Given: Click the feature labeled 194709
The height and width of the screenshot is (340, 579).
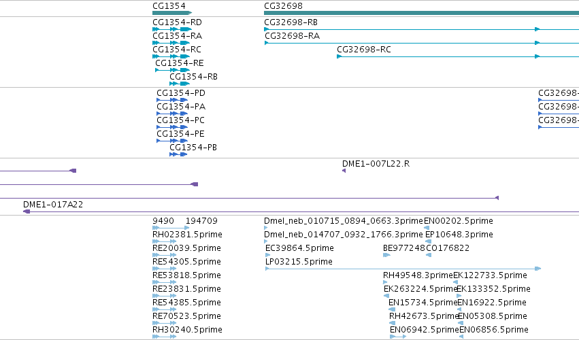Looking at the screenshot, I should (201, 221).
